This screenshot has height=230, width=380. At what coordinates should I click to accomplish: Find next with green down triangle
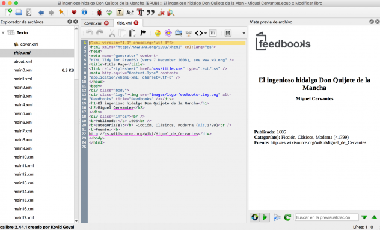tap(364, 217)
